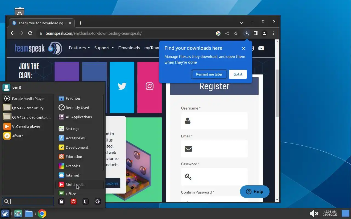Open Chrome profile menu
This screenshot has height=219, width=351.
(264, 33)
